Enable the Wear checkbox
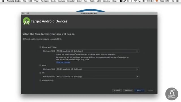This screenshot has width=181, height=102. click(40, 65)
